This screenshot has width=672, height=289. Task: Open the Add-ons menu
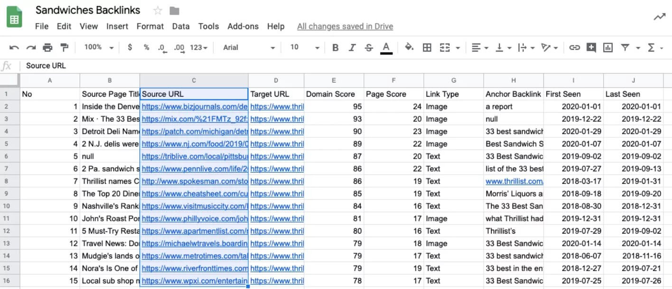coord(243,27)
